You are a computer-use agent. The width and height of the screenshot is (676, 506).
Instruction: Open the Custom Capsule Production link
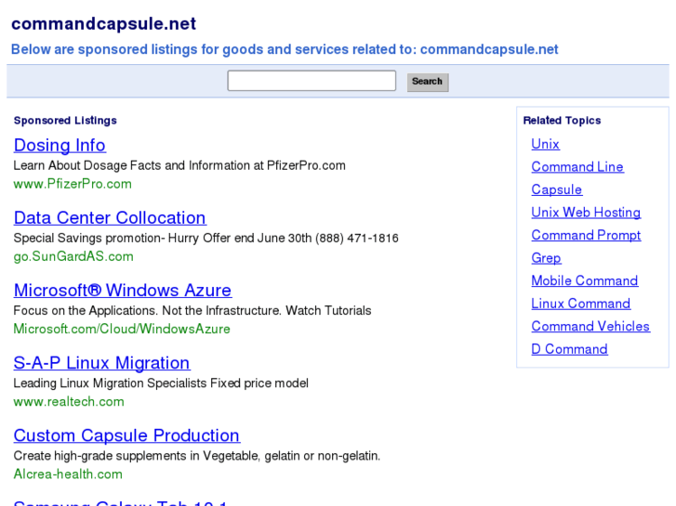(126, 435)
